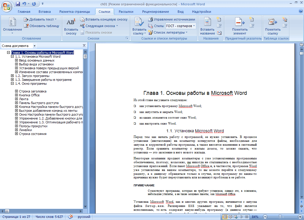This screenshot has width=304, height=220.
Task: Click Пометить ссылку citation mark button
Action: [x=273, y=26]
